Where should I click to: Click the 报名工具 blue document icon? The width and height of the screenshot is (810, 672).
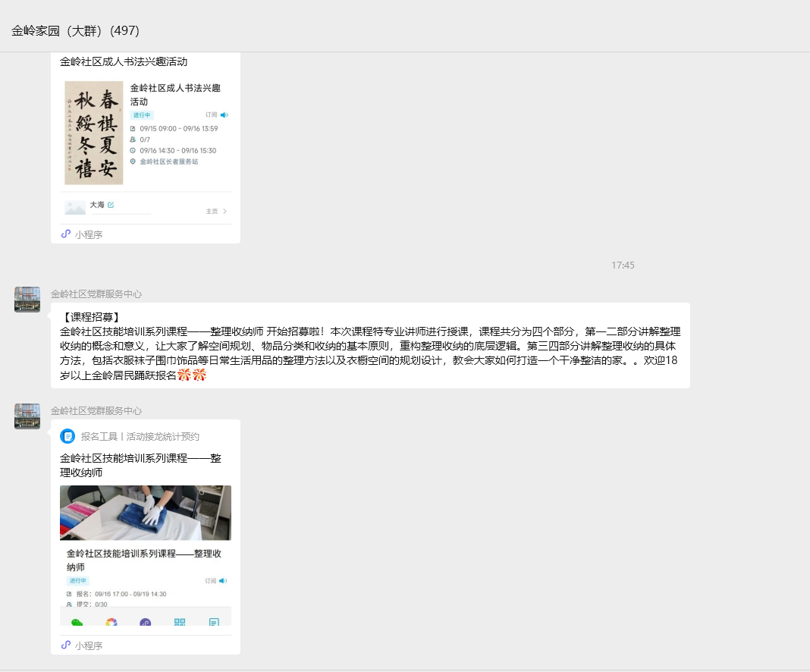pyautogui.click(x=67, y=436)
